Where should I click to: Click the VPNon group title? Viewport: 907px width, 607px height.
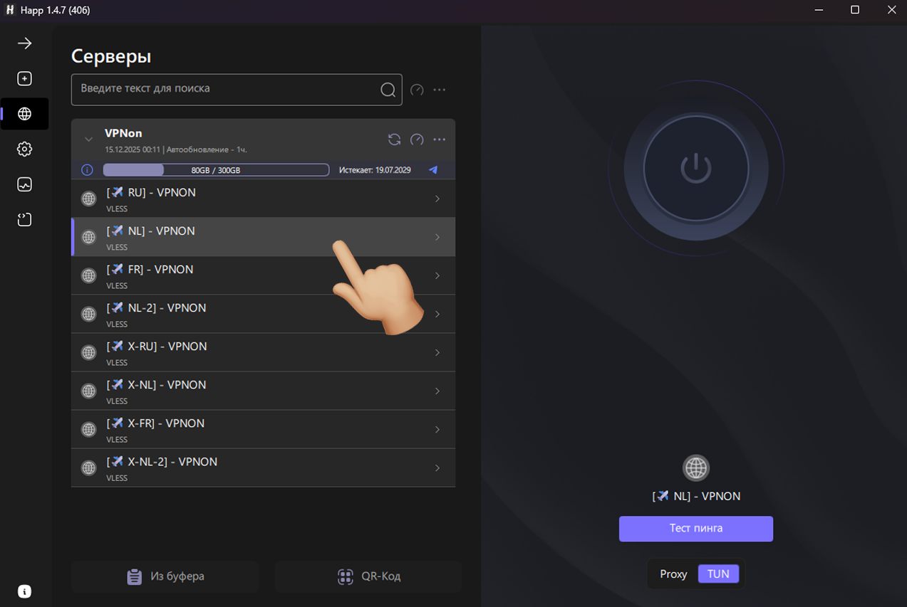pos(123,133)
